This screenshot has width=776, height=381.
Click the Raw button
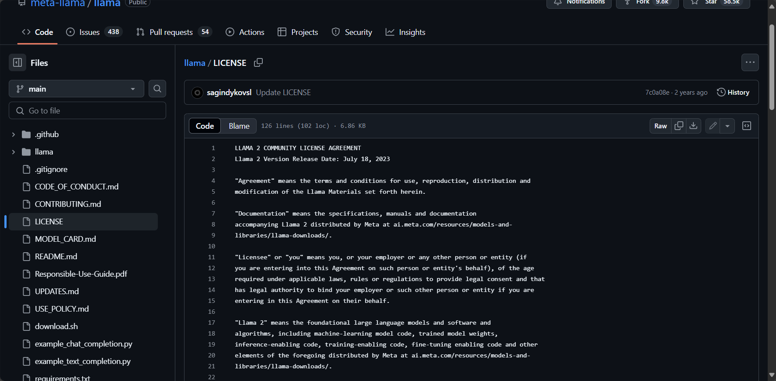pos(661,126)
